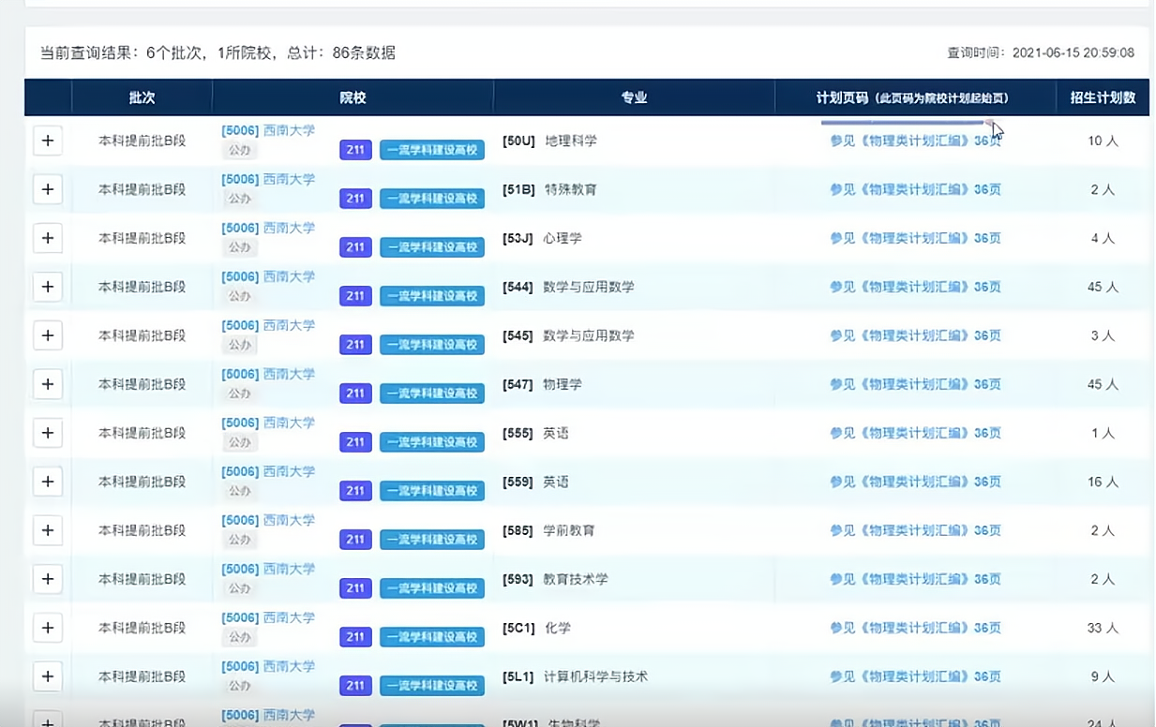Screen dimensions: 1156x727
Task: Open 西南大学 link in 计算机科学与技术 row
Action: 268,666
